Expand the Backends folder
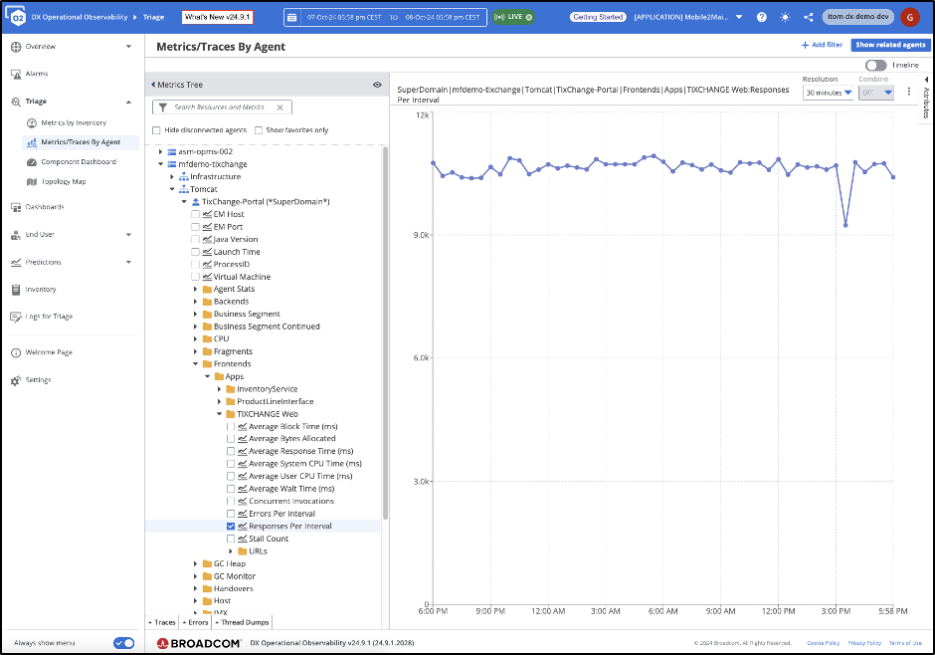 [x=196, y=302]
